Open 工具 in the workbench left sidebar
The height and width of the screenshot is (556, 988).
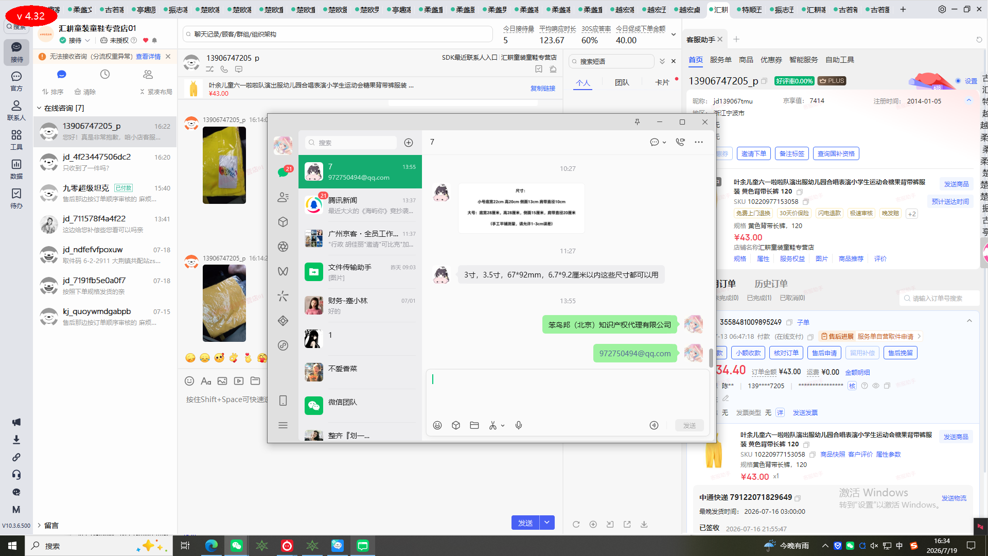point(16,140)
